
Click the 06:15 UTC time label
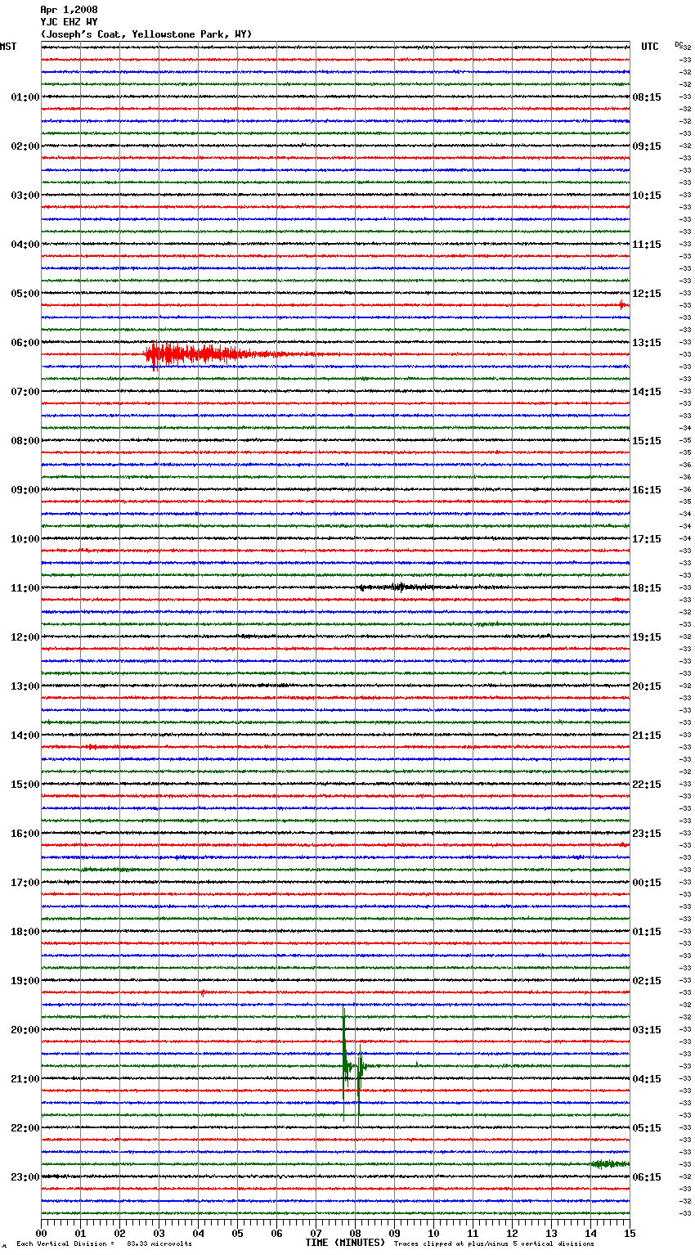[647, 1177]
